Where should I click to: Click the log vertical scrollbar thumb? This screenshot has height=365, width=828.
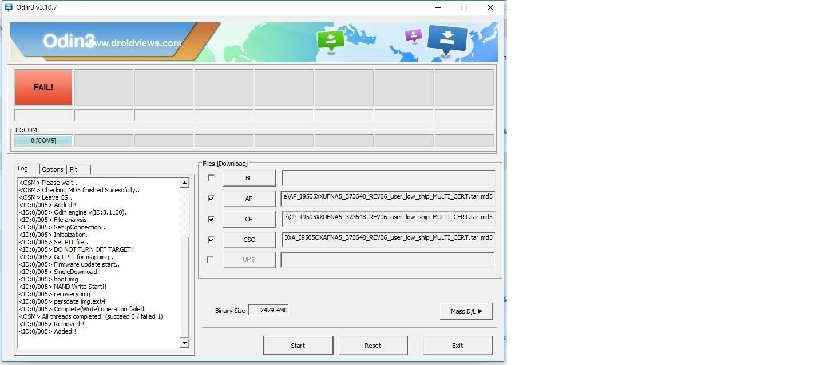[184, 286]
